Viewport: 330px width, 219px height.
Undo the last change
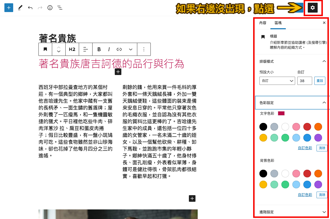point(30,7)
